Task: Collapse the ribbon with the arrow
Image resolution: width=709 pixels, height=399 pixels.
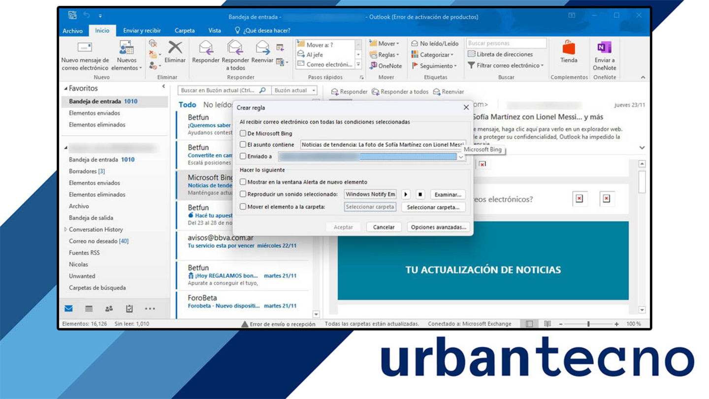Action: click(643, 77)
